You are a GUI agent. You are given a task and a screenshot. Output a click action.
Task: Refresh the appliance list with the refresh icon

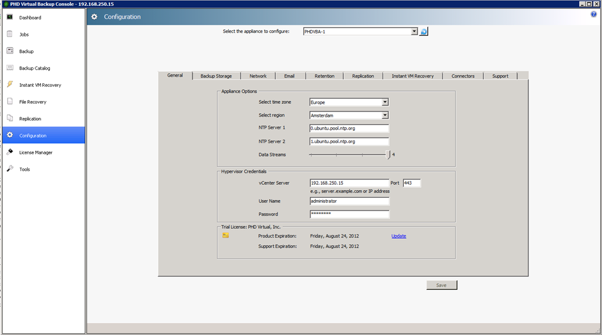[x=423, y=32]
